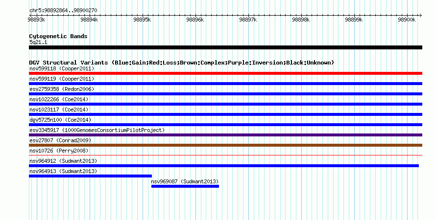Select the 98895k ruler tick label
The width and height of the screenshot is (436, 220).
(142, 20)
